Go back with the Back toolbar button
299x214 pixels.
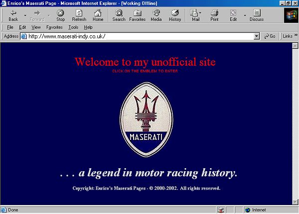[x=13, y=15]
